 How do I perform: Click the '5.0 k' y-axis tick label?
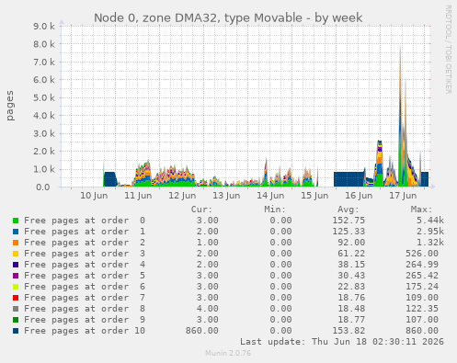pos(44,98)
